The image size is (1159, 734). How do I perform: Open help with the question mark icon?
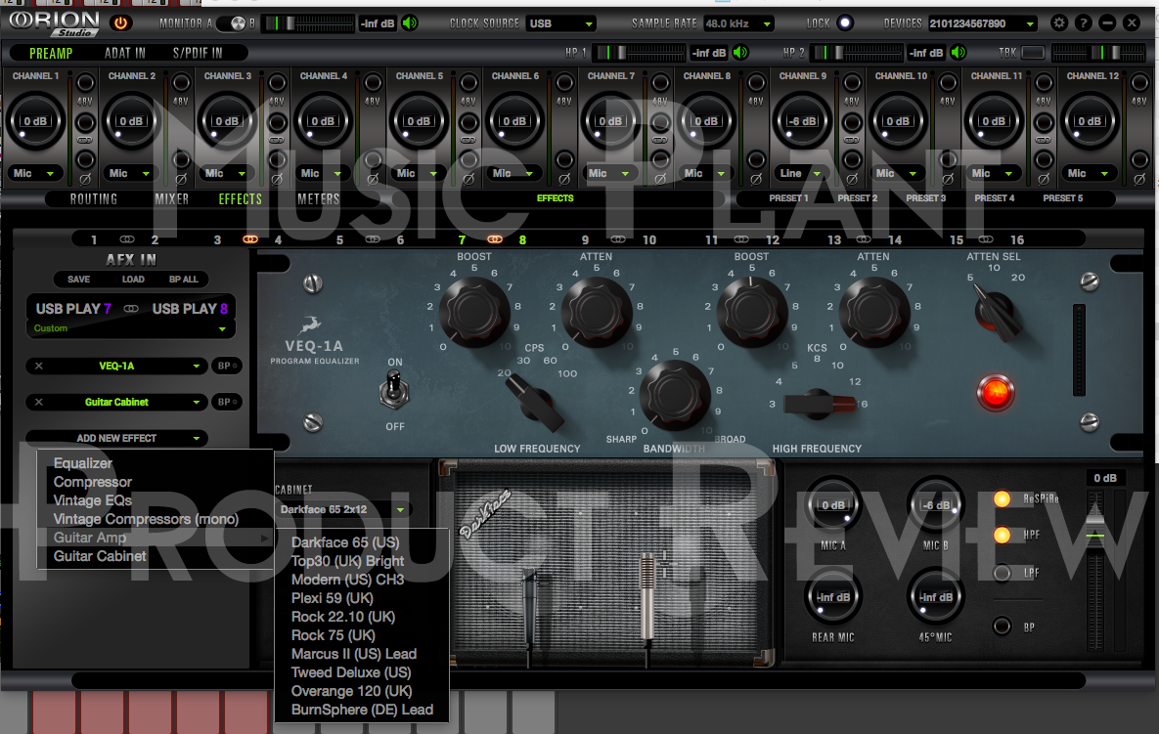pos(1084,22)
